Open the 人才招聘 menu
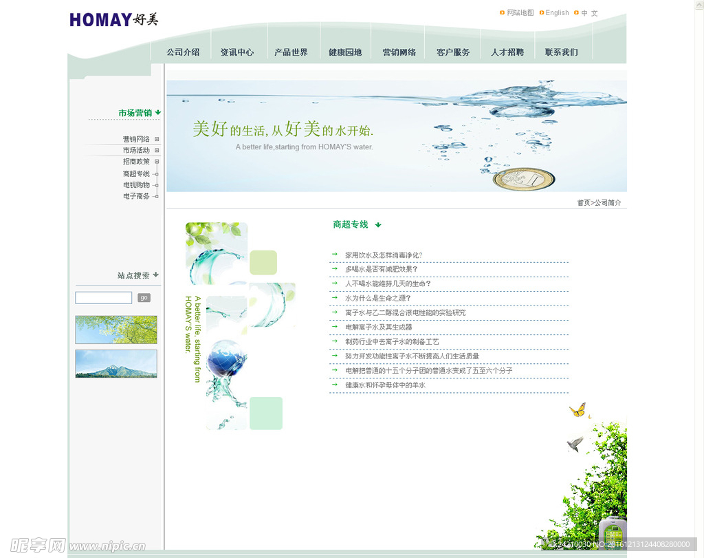Viewport: 704px width, 558px height. (507, 52)
